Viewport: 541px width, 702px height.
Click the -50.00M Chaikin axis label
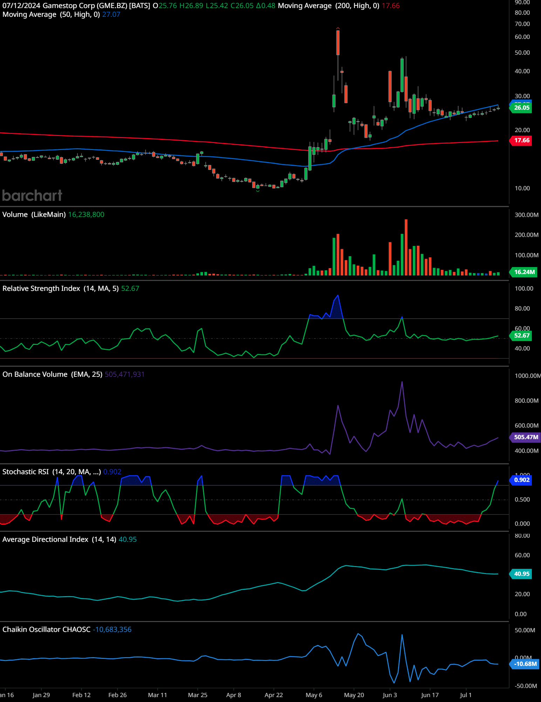[526, 686]
